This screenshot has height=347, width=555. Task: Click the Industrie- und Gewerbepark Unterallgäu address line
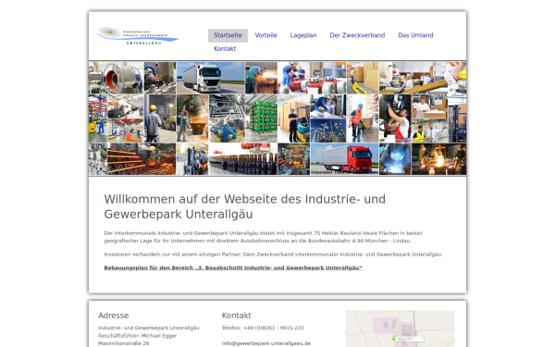pyautogui.click(x=149, y=328)
